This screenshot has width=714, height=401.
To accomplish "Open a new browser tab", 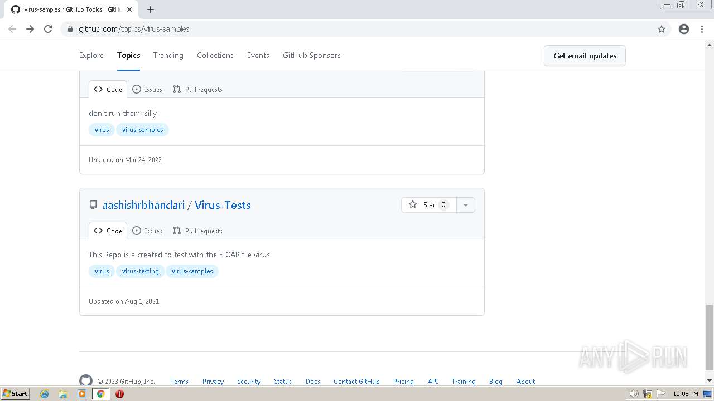I will (x=151, y=9).
